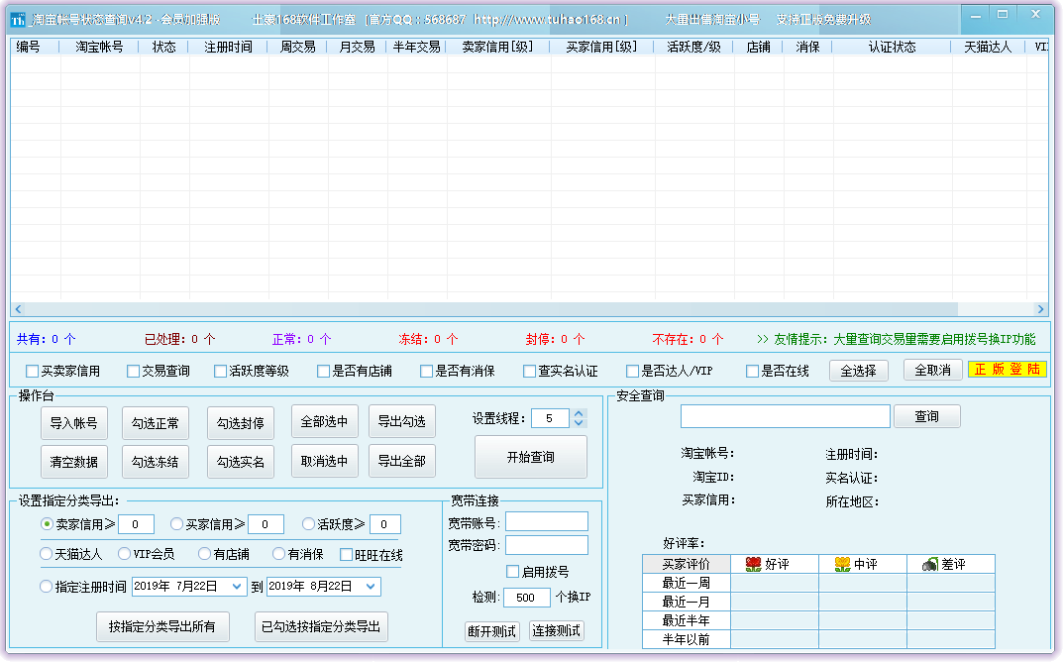Enable the 是否有消保 checkbox
Image resolution: width=1063 pixels, height=662 pixels.
pos(426,371)
